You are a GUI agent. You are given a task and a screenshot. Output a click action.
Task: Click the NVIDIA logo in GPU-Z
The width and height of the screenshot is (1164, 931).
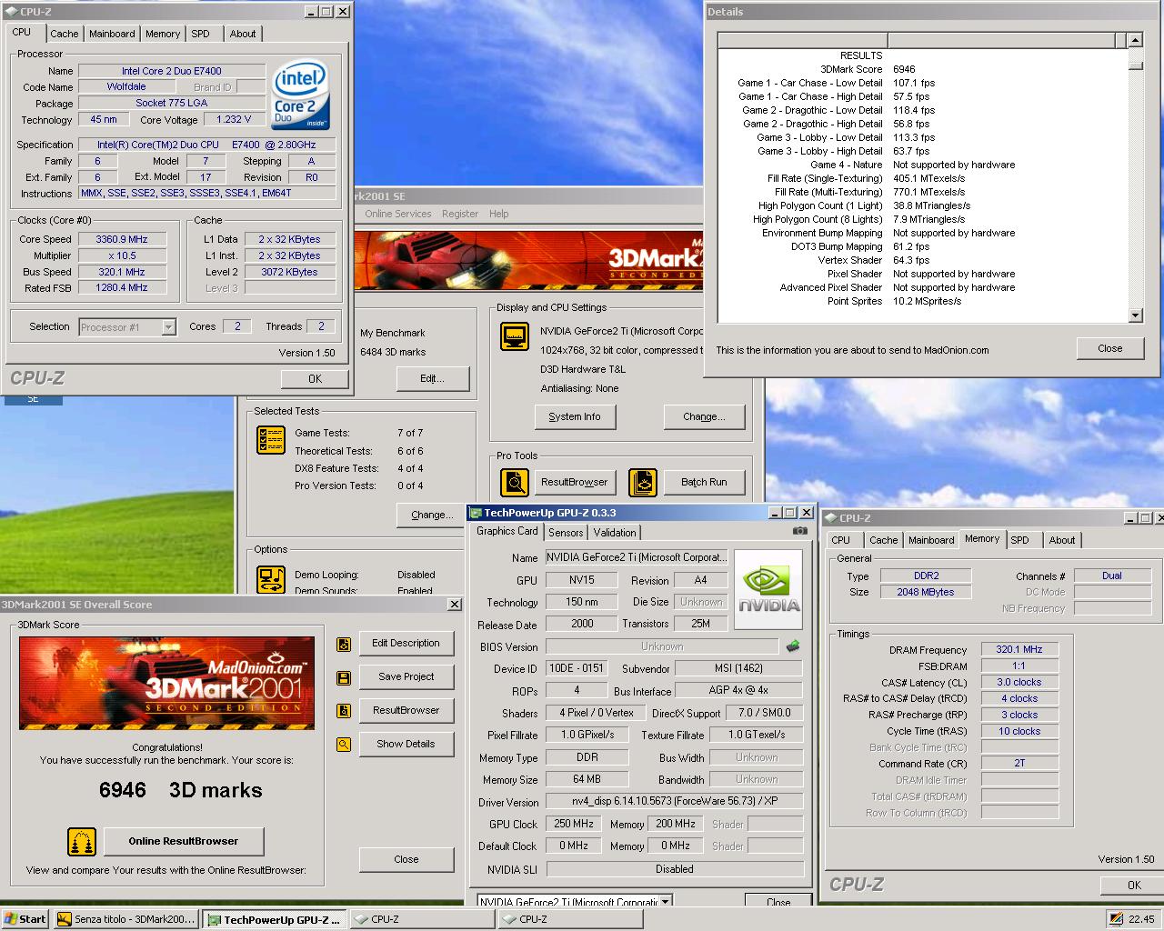768,590
